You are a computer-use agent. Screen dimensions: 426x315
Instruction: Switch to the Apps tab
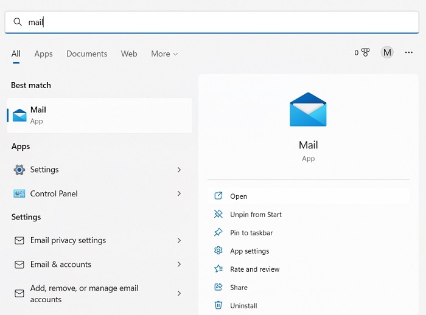point(43,54)
